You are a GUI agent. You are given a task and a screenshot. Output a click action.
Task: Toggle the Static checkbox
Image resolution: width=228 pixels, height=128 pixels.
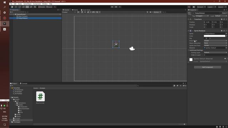point(221,13)
